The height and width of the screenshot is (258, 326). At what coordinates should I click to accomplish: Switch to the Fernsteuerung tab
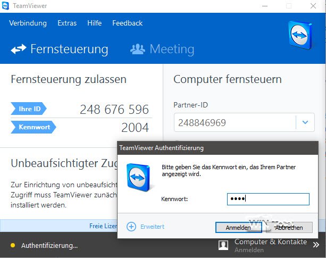(60, 49)
